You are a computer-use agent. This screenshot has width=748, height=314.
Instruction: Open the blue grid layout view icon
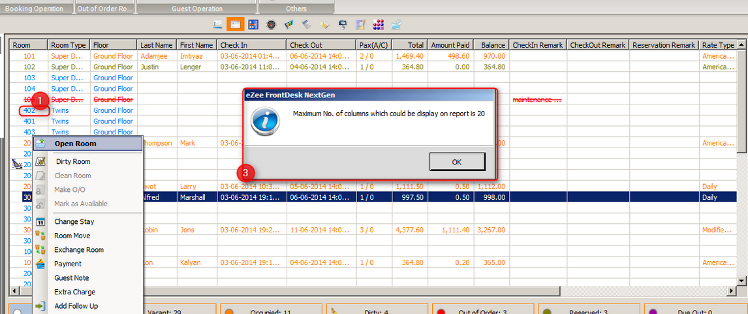pos(253,24)
